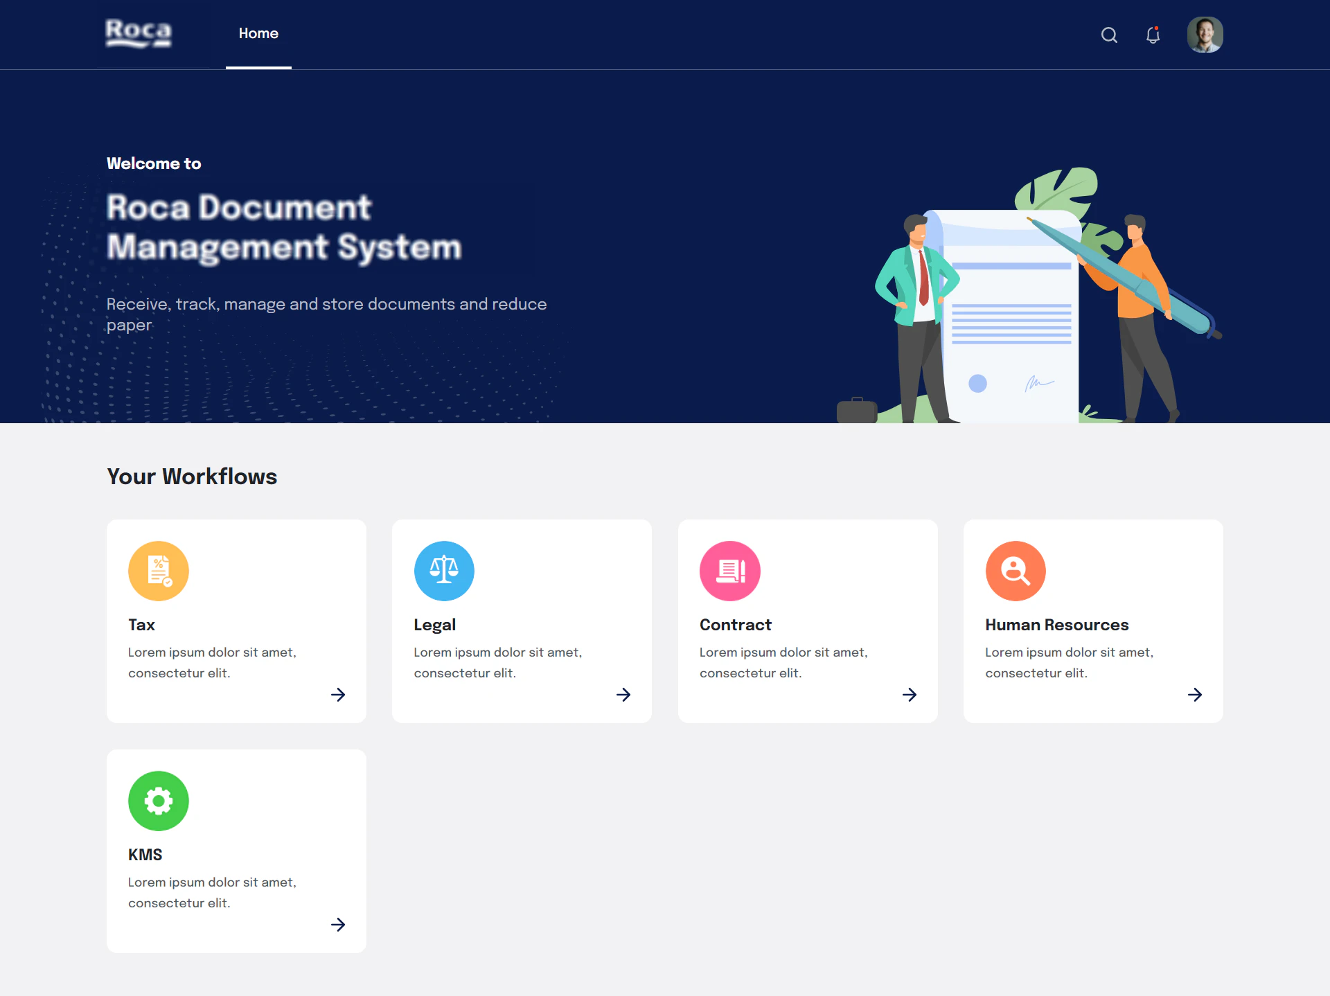Open the Human Resources workflow via its arrow
The image size is (1330, 996).
pos(1196,695)
